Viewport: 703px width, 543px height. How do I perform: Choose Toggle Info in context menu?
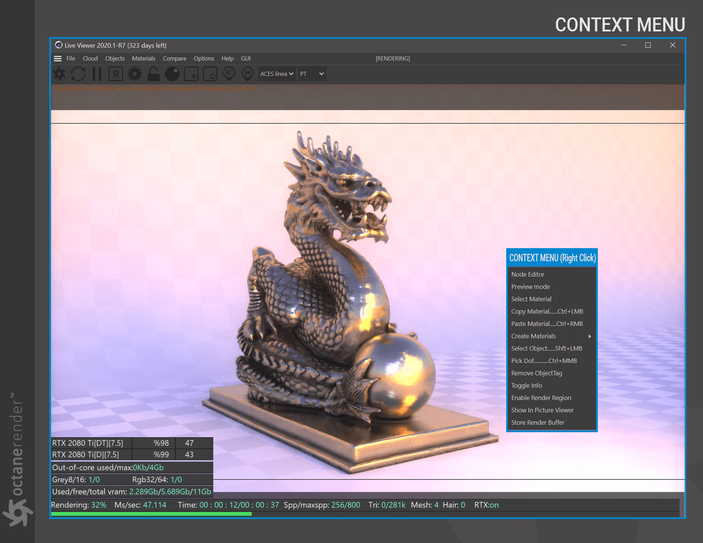552,386
